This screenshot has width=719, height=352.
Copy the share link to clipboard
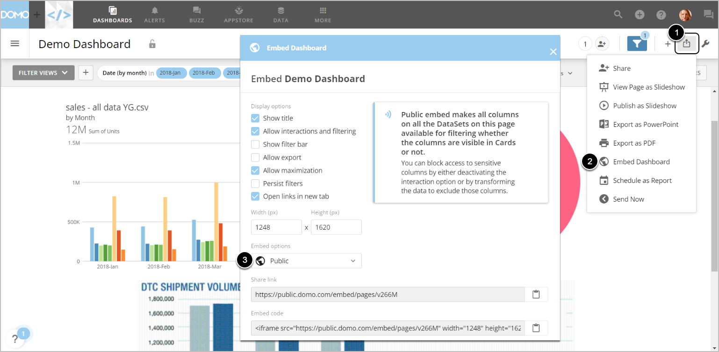[536, 295]
